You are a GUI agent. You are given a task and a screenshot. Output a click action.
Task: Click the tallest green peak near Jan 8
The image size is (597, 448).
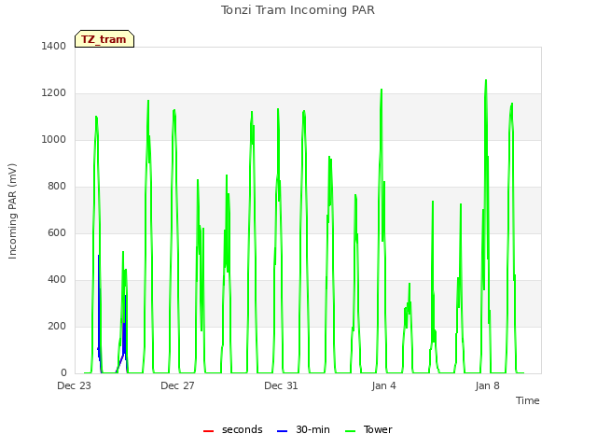[486, 81]
